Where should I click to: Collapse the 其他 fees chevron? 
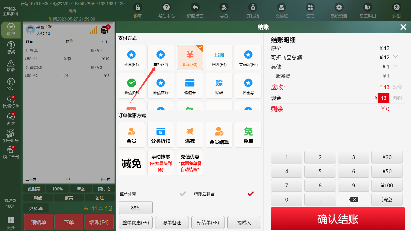coord(396,66)
